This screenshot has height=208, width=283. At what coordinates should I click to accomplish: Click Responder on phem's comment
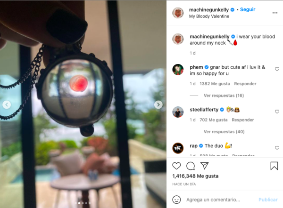point(245,84)
